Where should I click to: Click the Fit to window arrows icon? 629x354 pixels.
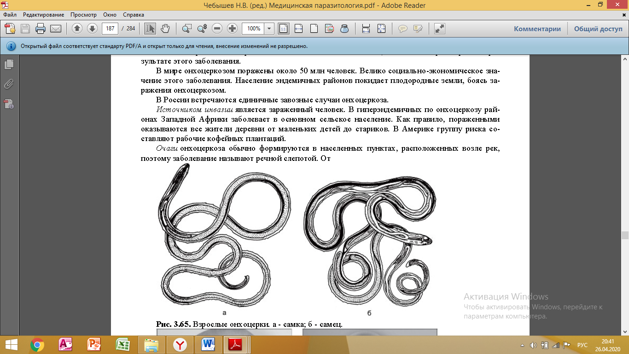pos(381,29)
